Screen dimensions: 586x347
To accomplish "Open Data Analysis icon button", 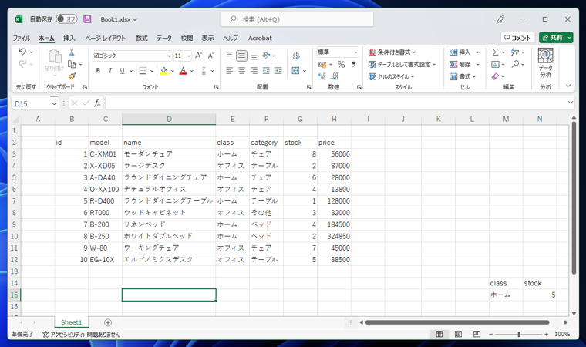I will (x=545, y=62).
